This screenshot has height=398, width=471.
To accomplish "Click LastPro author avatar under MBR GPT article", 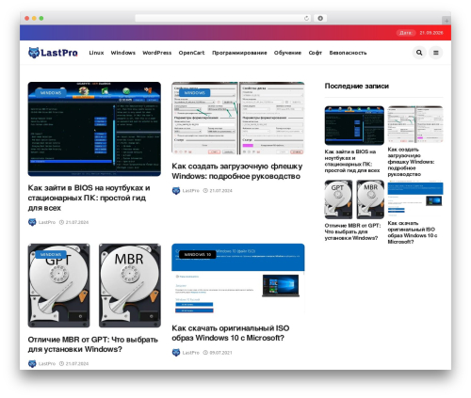I will (x=32, y=364).
